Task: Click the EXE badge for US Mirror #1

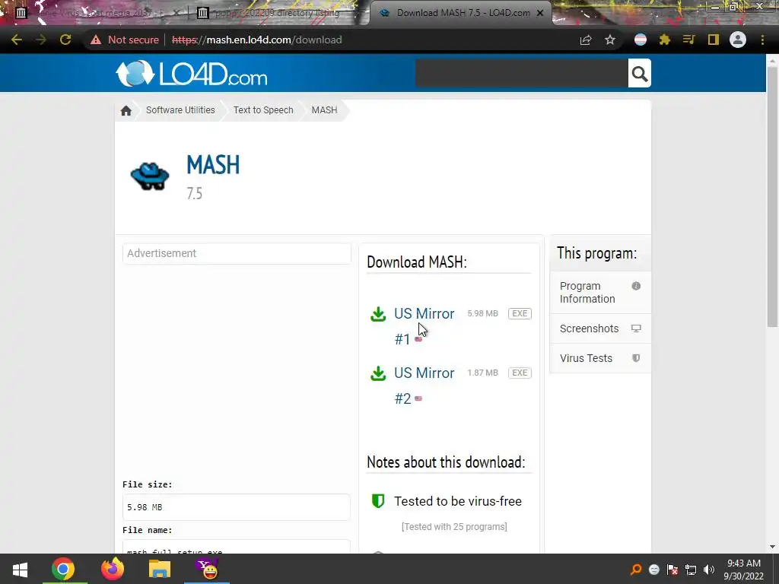Action: (520, 314)
